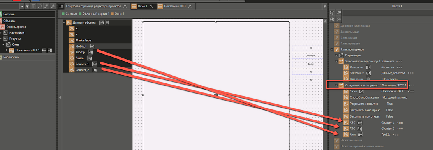Collapse the Клик по маркеру event
Screen dimensions: 433x150
[332, 49]
